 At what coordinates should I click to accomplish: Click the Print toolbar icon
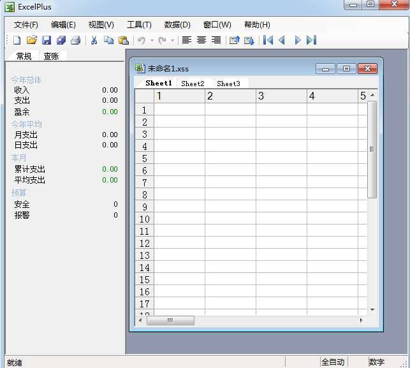coord(75,40)
